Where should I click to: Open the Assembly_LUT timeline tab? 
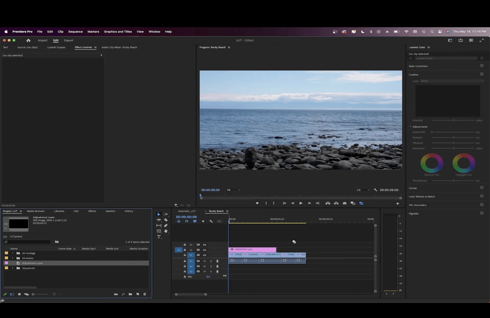coord(187,211)
